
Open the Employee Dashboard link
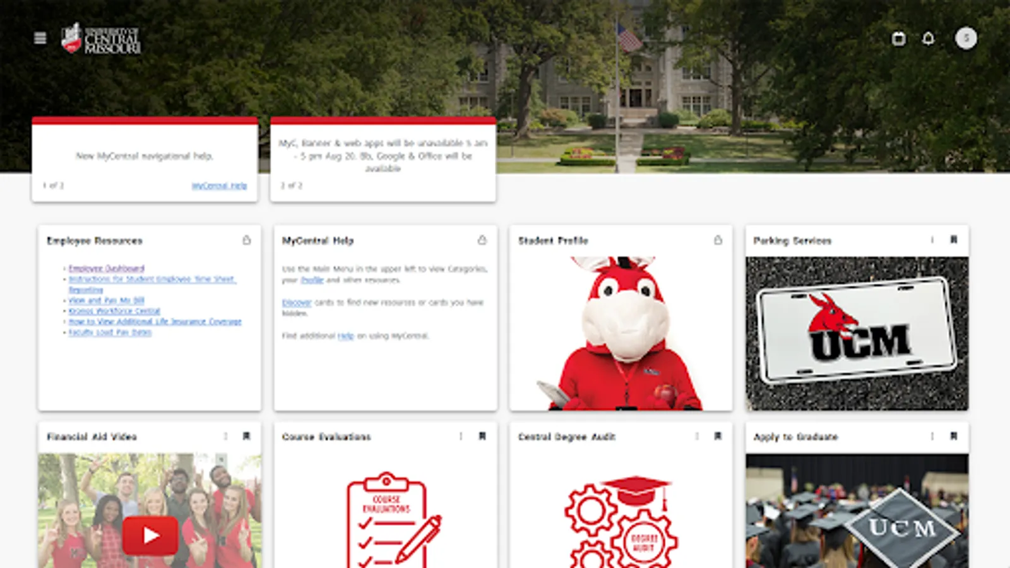106,268
